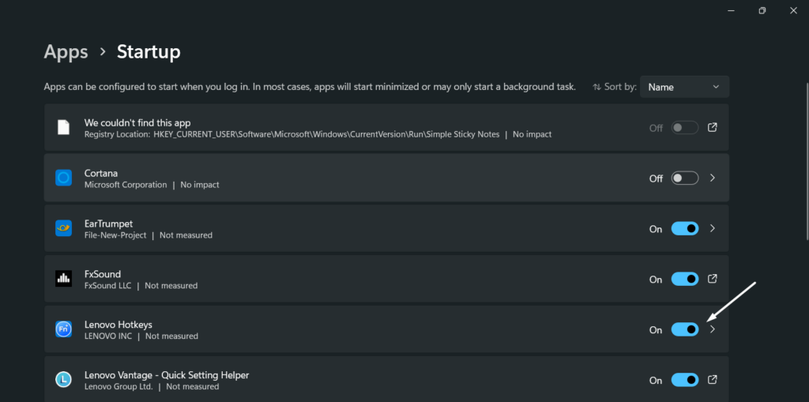The image size is (809, 402).
Task: Click the Lenovo Vantage app icon
Action: tap(63, 380)
